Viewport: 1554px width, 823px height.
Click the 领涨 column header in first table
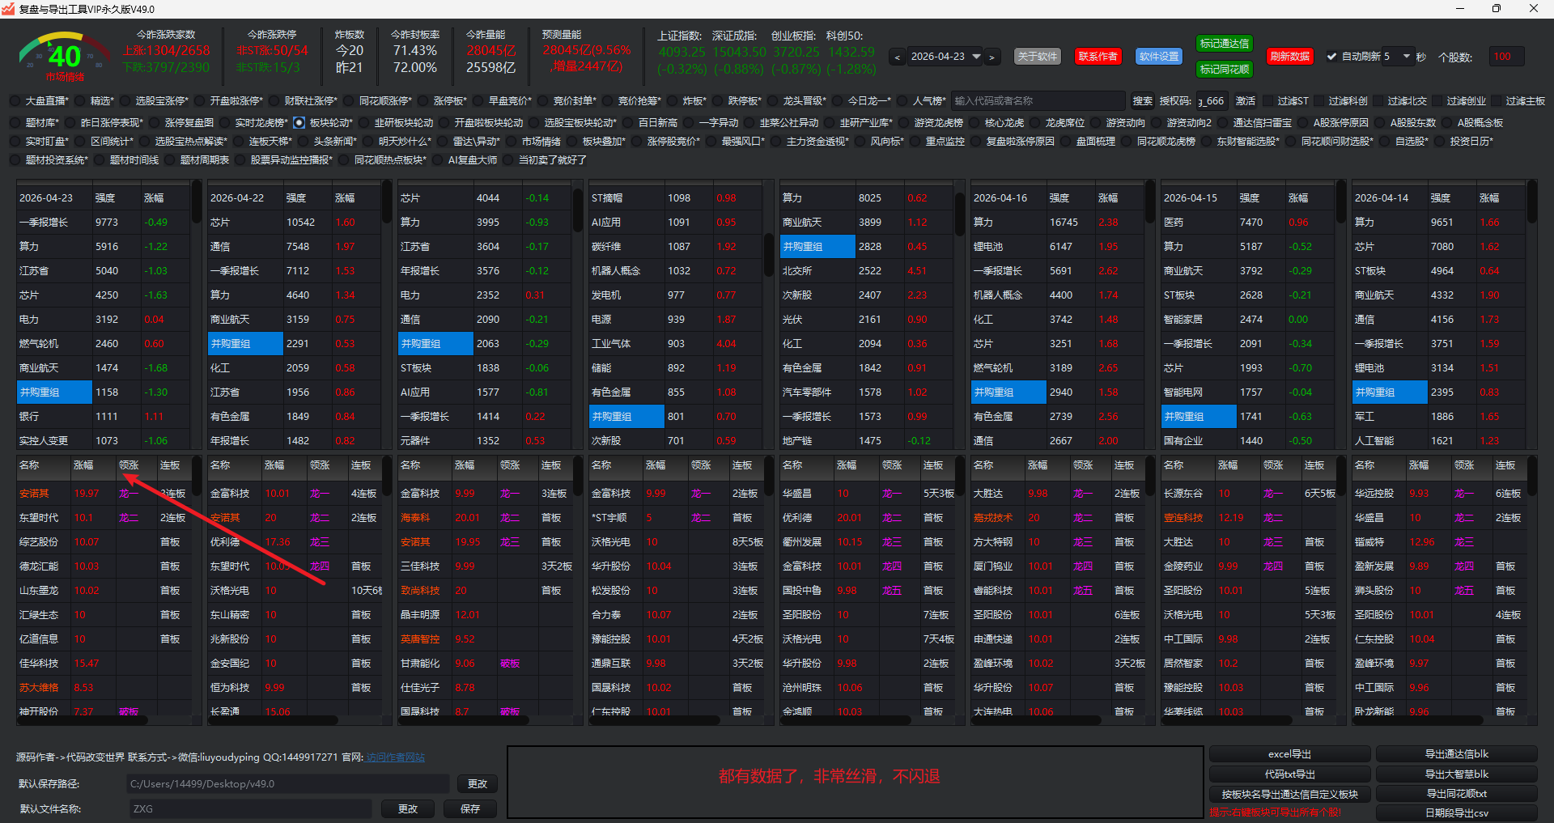point(129,465)
